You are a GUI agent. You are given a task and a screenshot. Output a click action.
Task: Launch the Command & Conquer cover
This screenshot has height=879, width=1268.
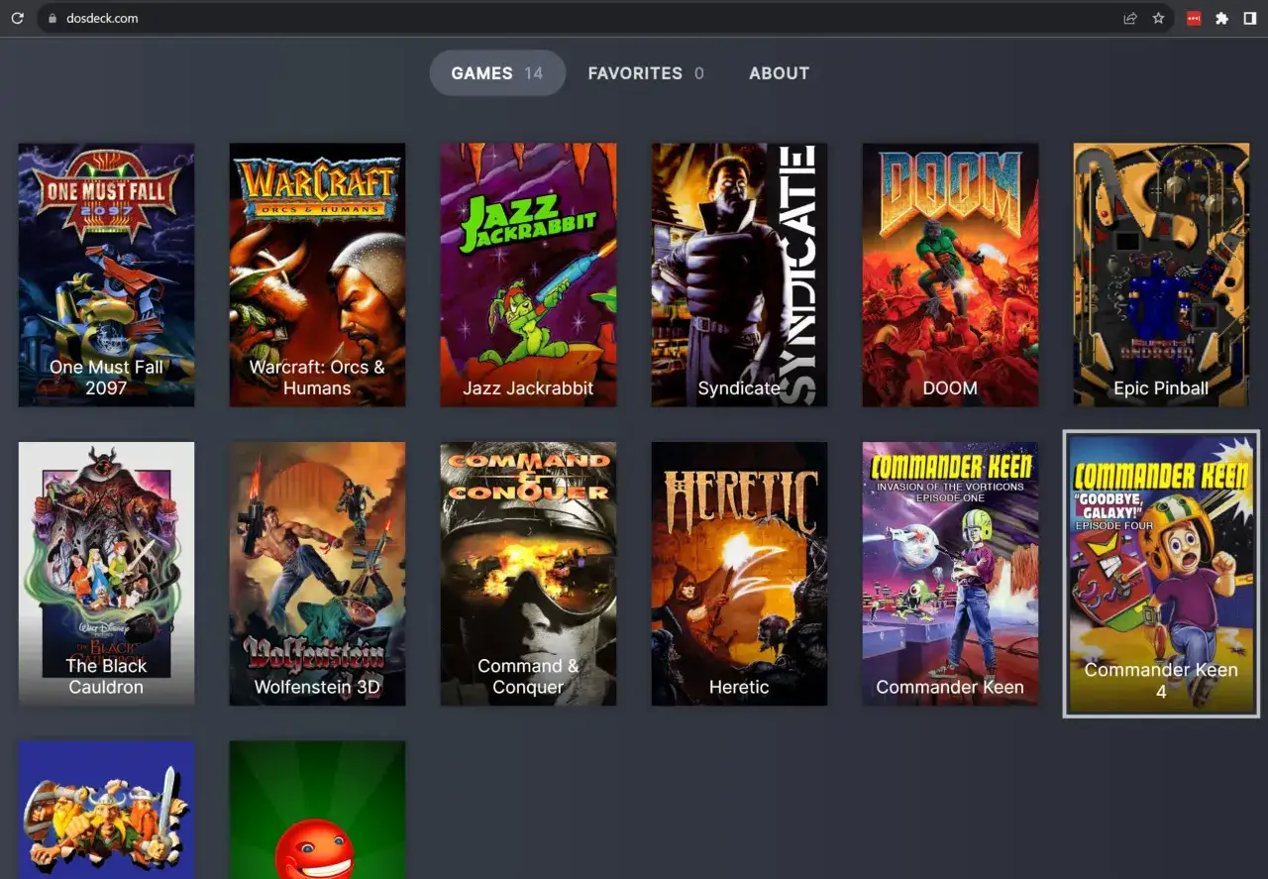click(528, 574)
